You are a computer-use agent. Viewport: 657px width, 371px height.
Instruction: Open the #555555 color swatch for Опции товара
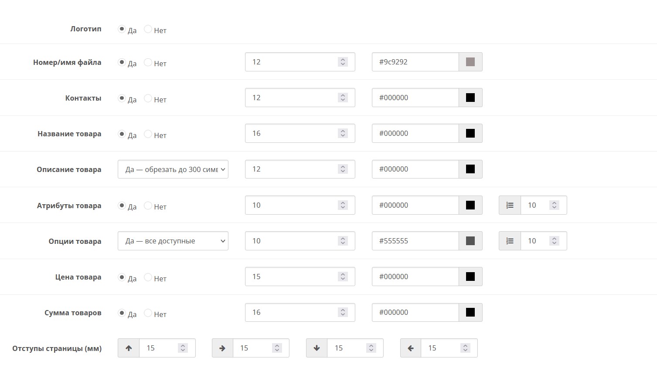(470, 241)
